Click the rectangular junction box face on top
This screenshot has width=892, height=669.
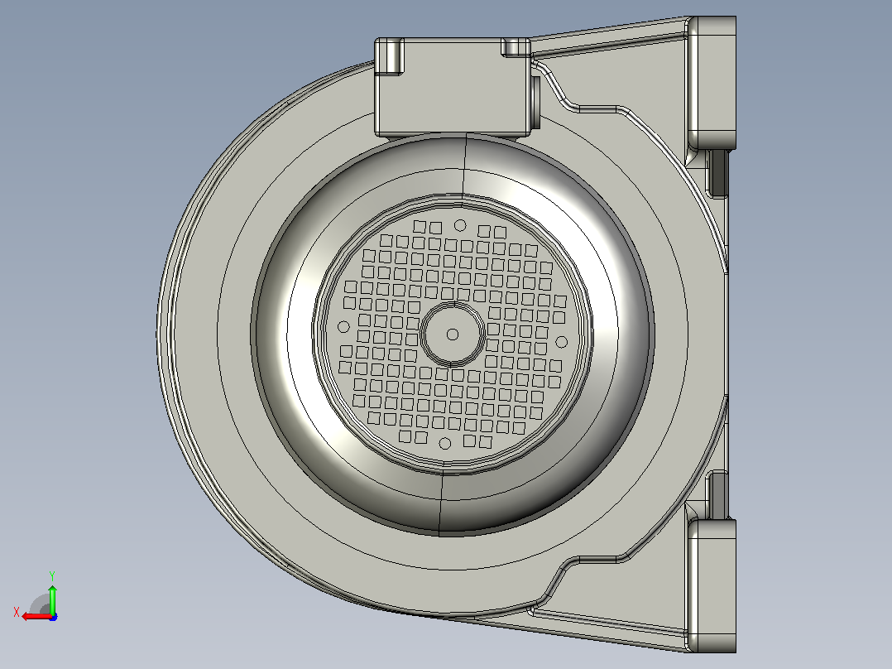click(453, 94)
